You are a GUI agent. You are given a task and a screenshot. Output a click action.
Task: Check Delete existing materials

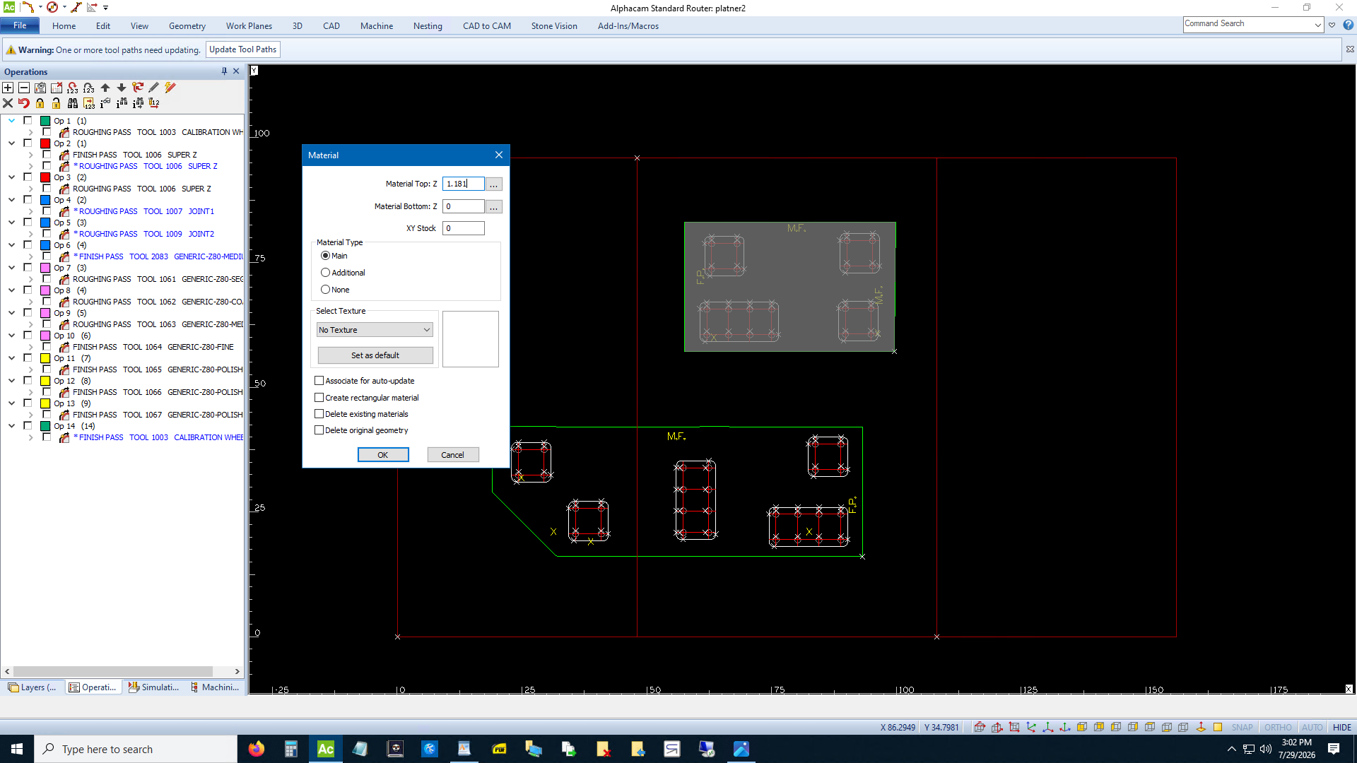coord(319,414)
